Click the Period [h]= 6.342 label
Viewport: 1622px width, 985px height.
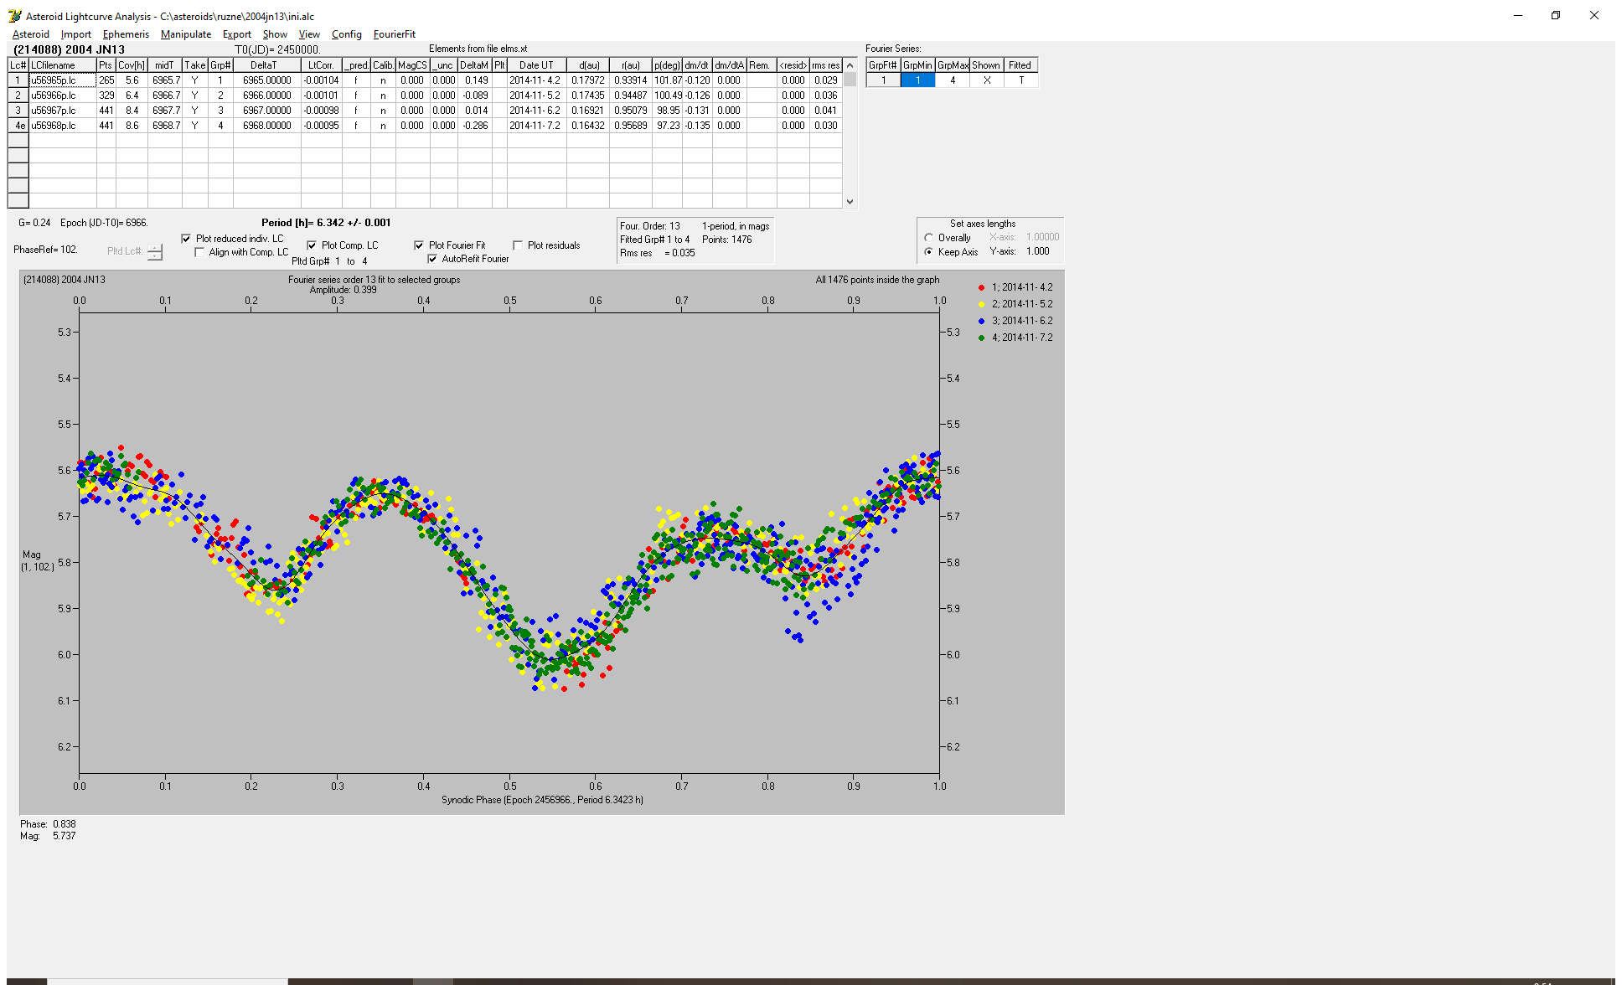pos(326,223)
